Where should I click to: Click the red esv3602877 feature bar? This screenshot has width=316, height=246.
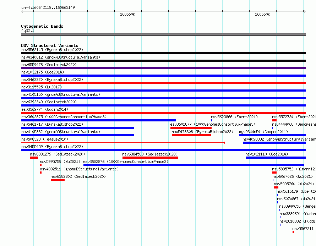pos(191,128)
